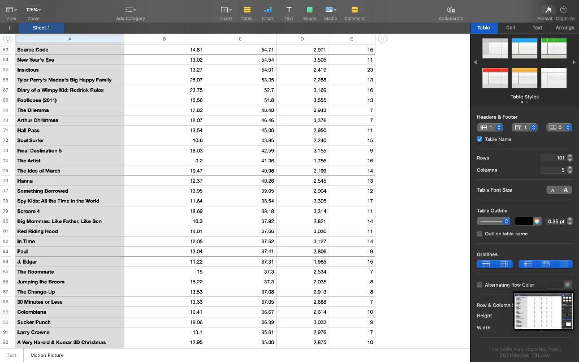Open the Add Category dropdown
Viewport: 579px width, 362px height.
pyautogui.click(x=131, y=10)
